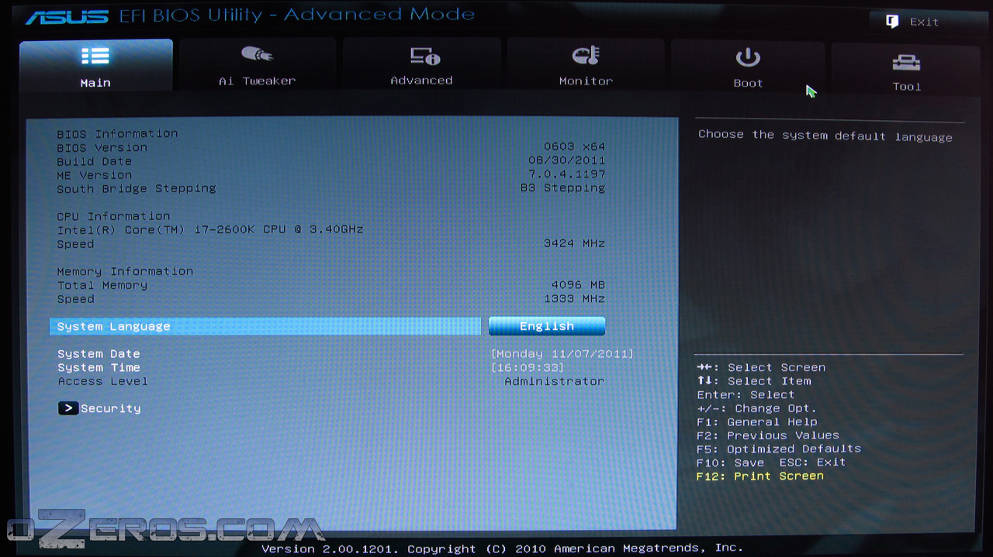Image resolution: width=993 pixels, height=557 pixels.
Task: Click the South Bridge Stepping label
Action: [x=137, y=188]
